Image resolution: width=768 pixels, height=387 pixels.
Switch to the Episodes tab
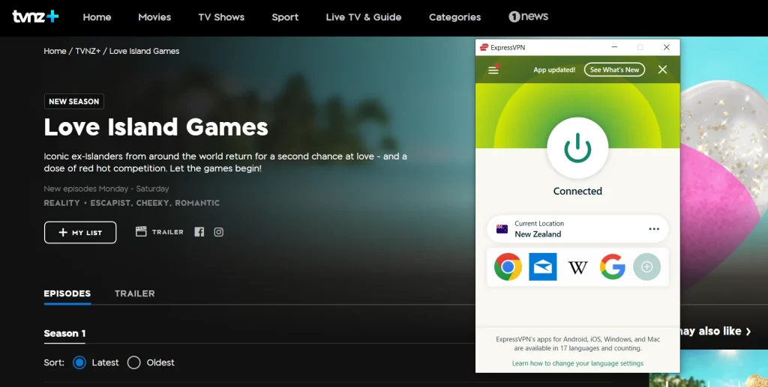pyautogui.click(x=67, y=293)
